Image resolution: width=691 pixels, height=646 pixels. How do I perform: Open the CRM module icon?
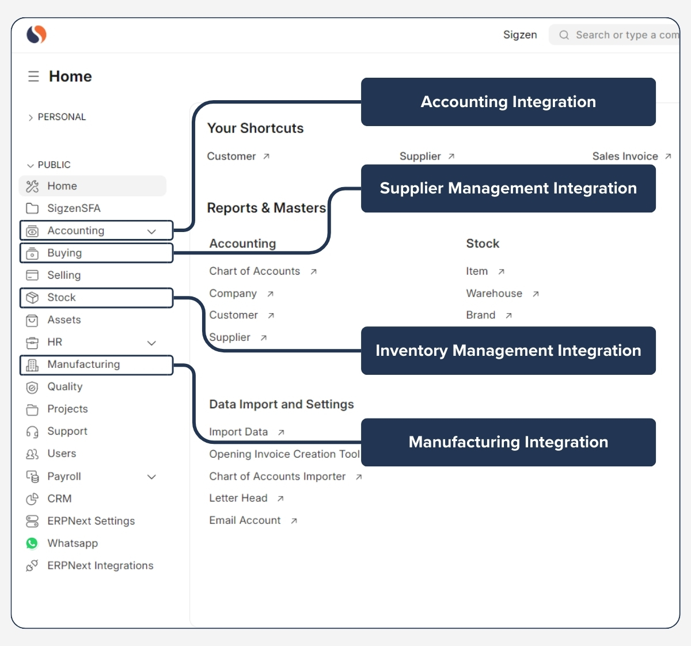tap(32, 499)
